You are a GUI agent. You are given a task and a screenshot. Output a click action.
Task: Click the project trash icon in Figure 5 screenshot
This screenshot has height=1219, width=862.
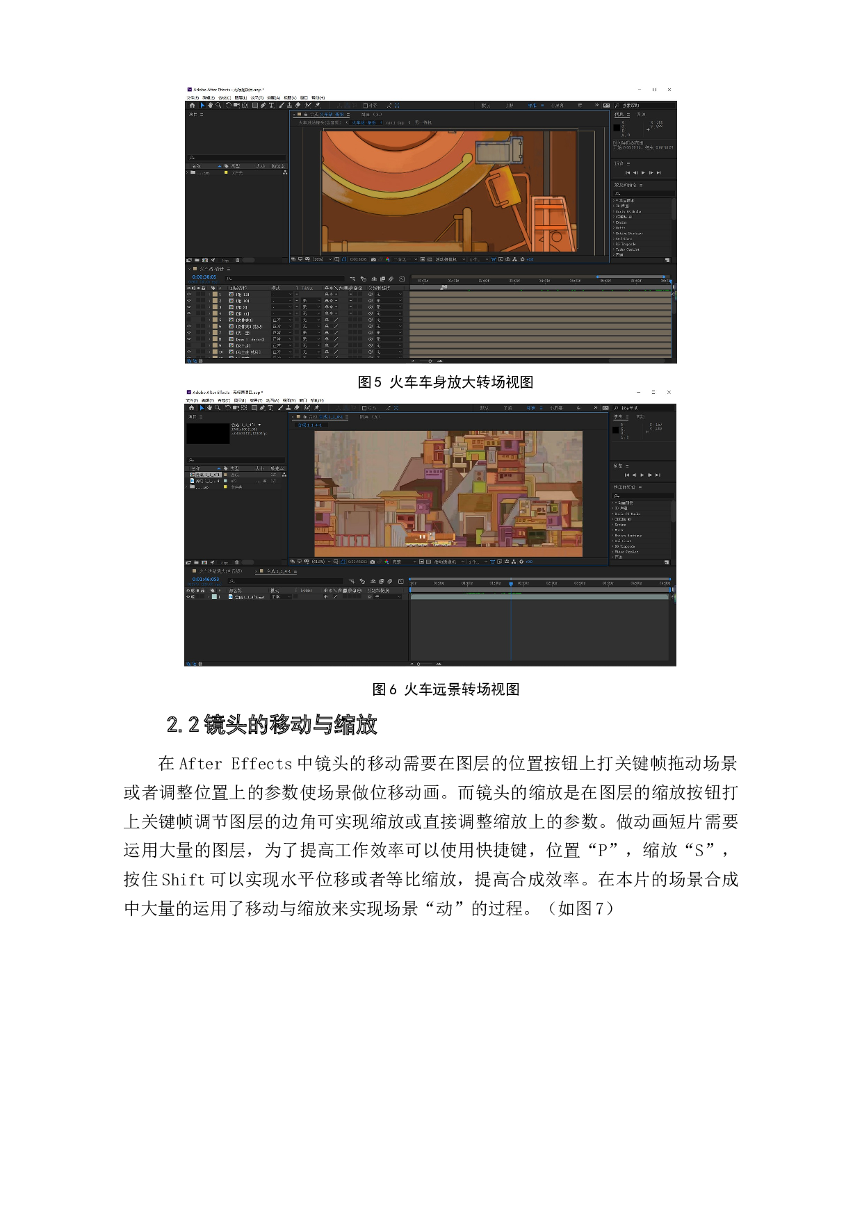pos(237,260)
